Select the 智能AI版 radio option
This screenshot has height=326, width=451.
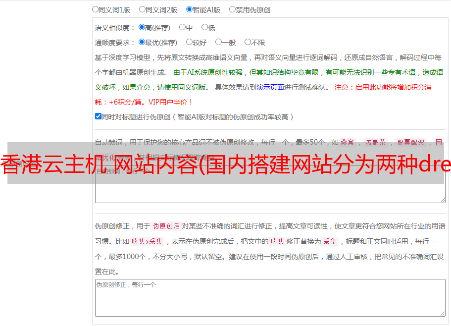pos(189,9)
